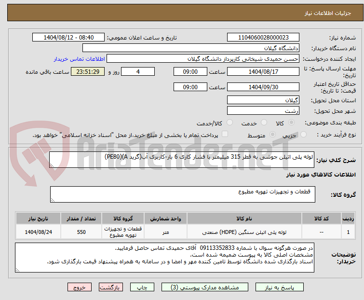Image resolution: width=364 pixels, height=300 pixels.
Task: Click the buyer name field دانشگاه گیلان
Action: click(191, 48)
